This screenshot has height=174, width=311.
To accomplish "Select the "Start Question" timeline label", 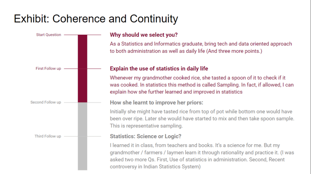I will (x=49, y=35).
